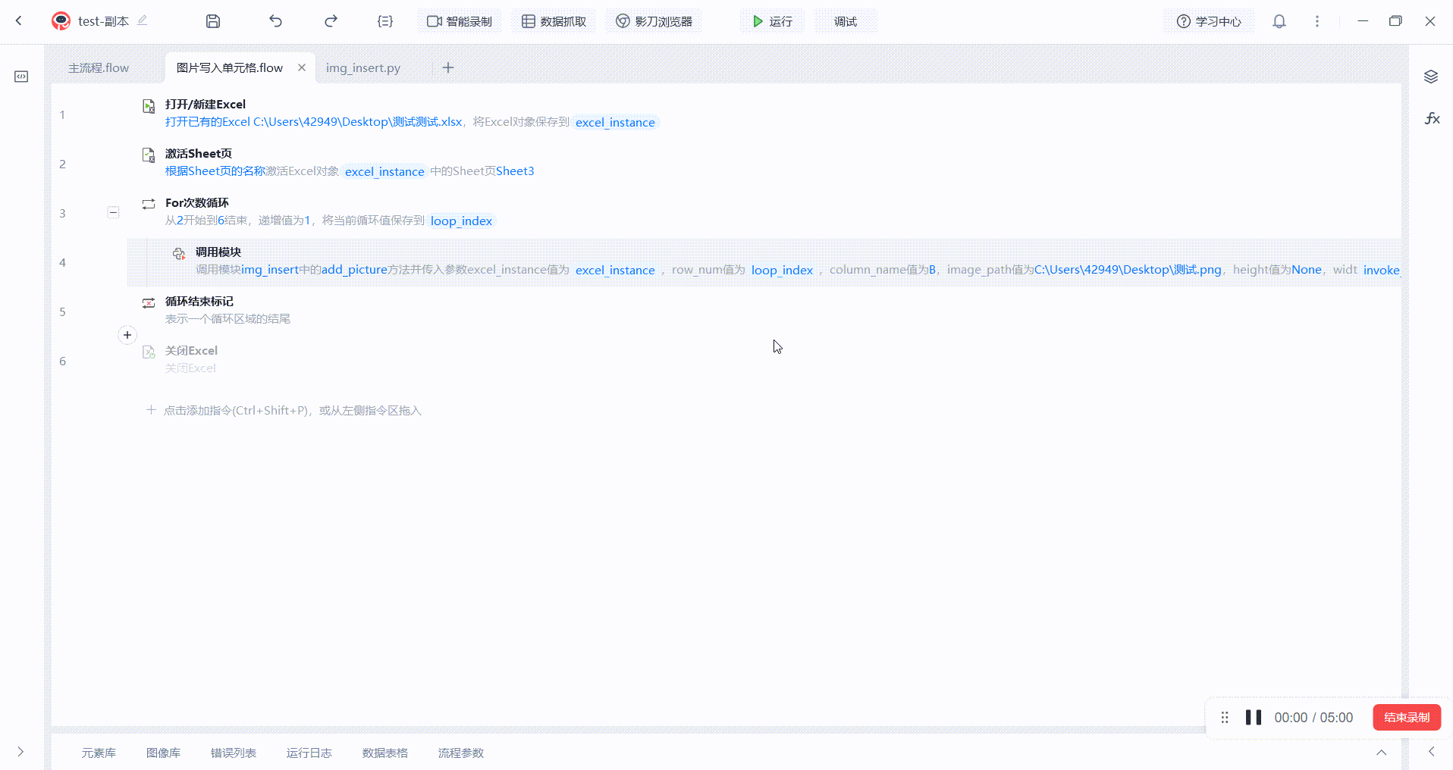Open the variables braces icon

pyautogui.click(x=385, y=21)
